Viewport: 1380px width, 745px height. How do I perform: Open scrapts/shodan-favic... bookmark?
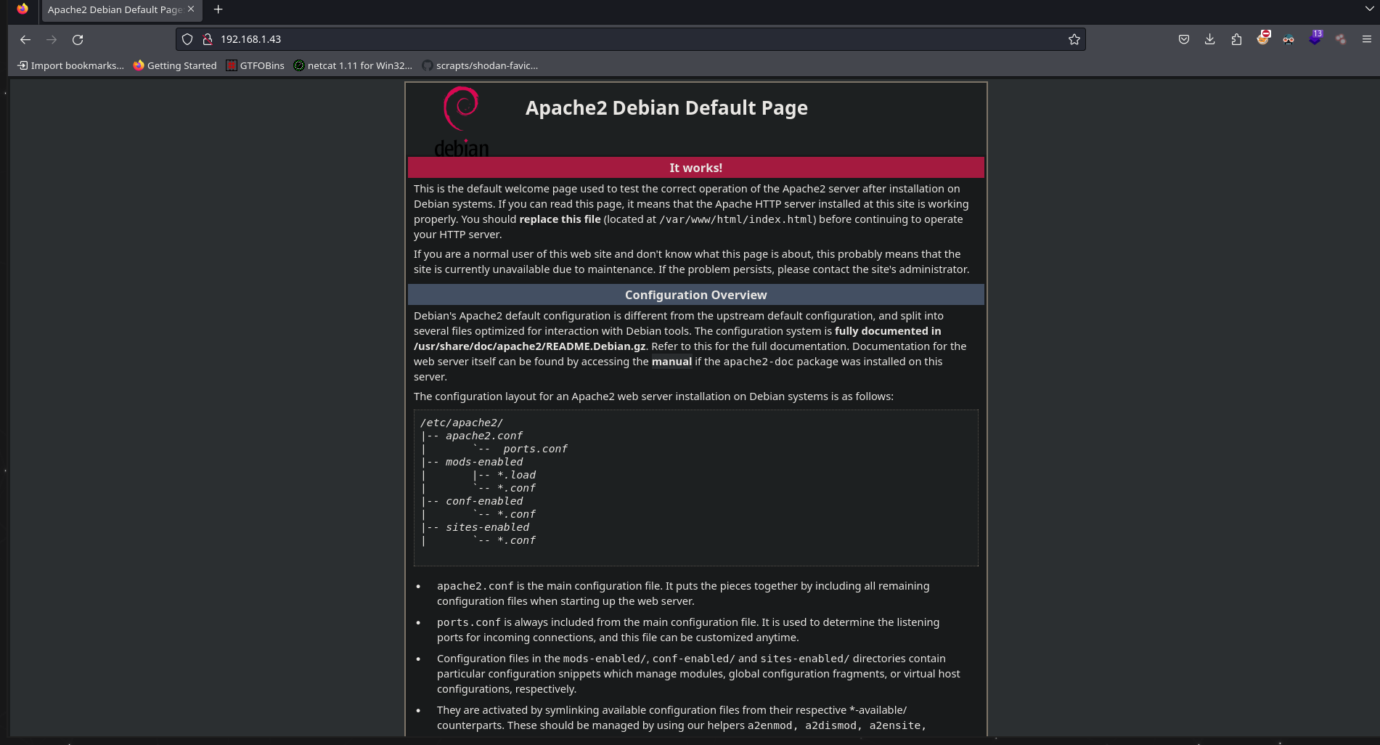[480, 65]
